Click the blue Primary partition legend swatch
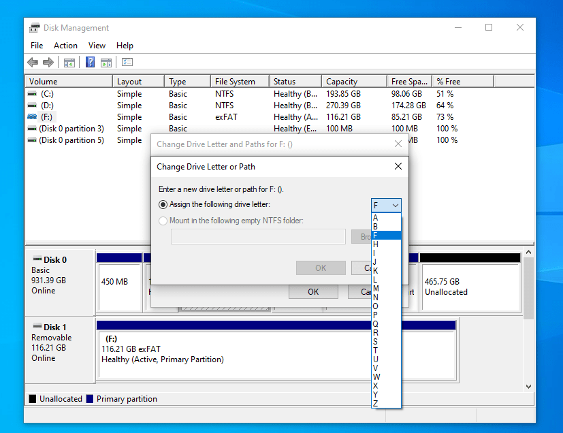This screenshot has height=433, width=563. [x=90, y=399]
